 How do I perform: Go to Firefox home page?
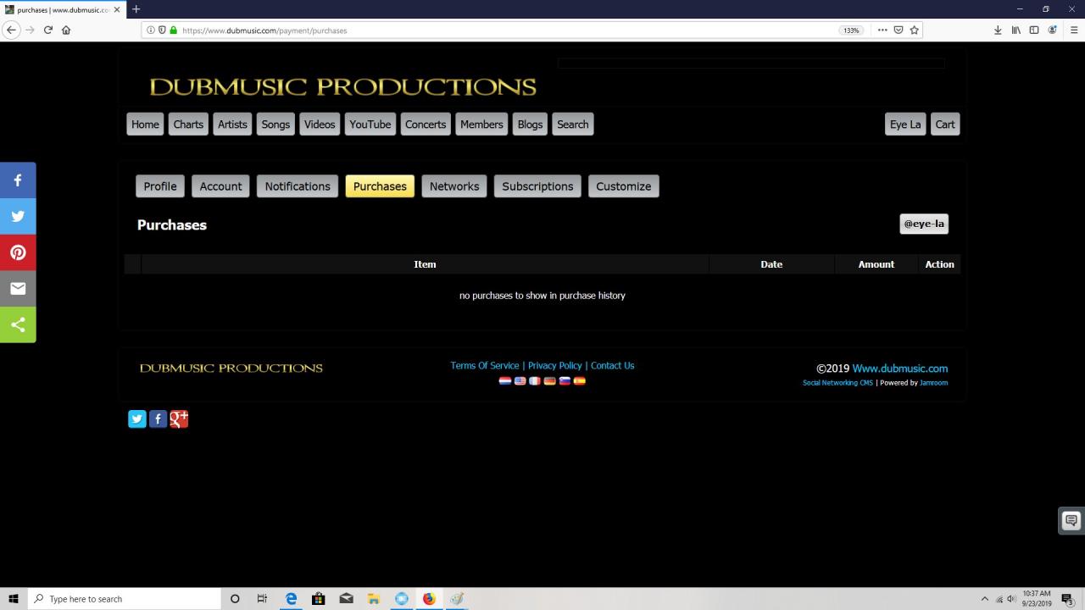pyautogui.click(x=66, y=30)
